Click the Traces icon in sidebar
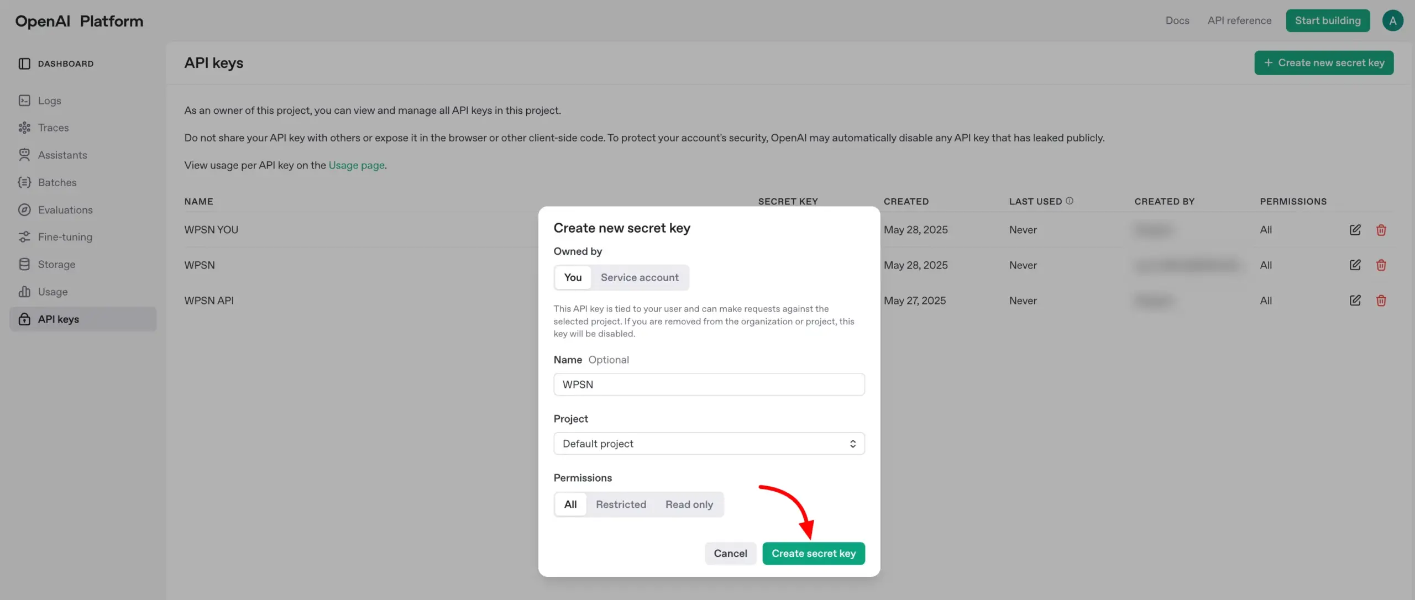Screen dimensions: 1415x600 point(24,128)
